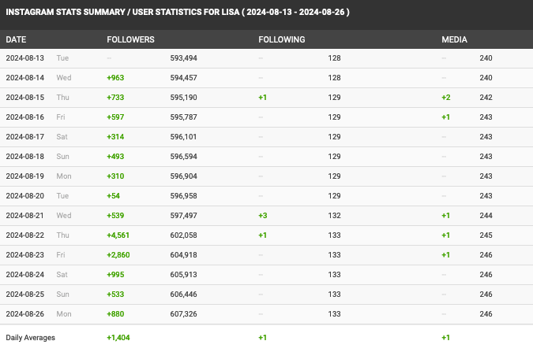
Task: Click follower gain +54
Action: [x=113, y=195]
